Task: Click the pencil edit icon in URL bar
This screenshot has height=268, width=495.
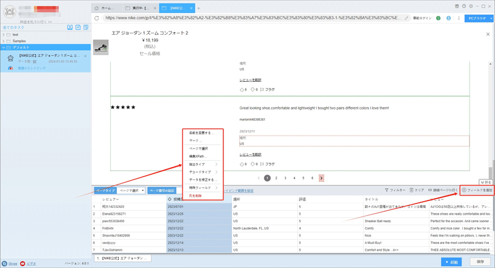Action: [407, 18]
